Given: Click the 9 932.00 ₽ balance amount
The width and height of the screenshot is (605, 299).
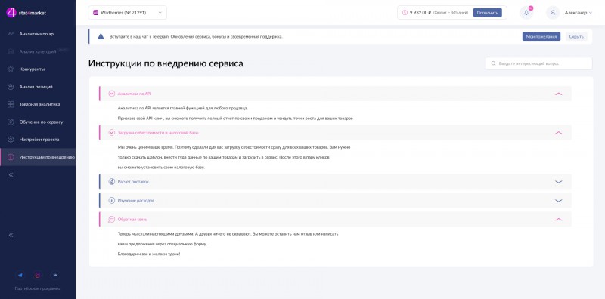Looking at the screenshot, I should point(420,13).
